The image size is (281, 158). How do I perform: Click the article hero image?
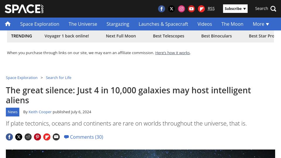pos(140,154)
